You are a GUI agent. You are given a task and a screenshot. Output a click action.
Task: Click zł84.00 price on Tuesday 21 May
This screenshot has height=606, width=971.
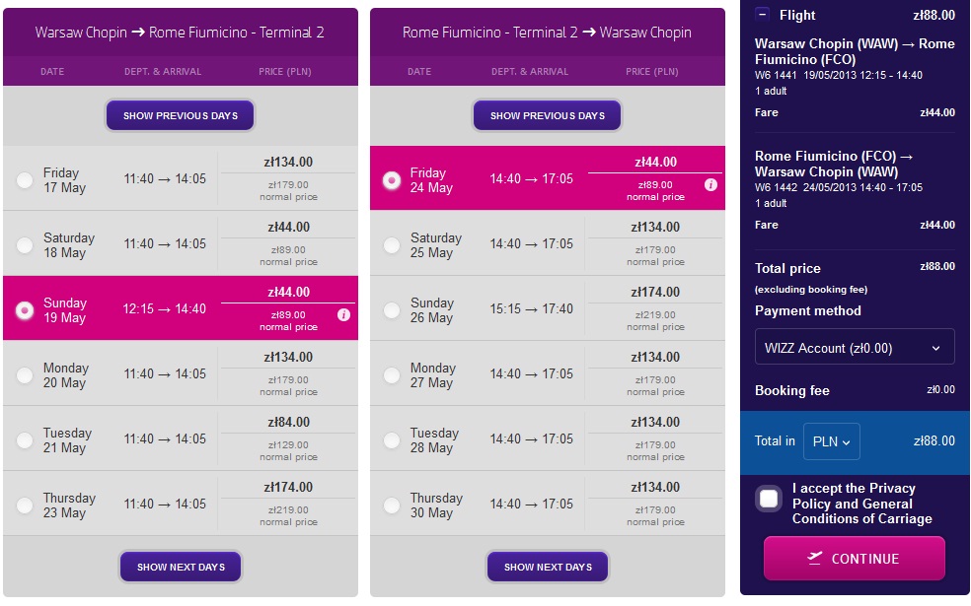pos(288,423)
